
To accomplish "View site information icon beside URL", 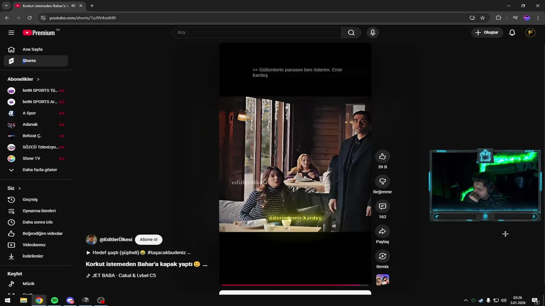I will pos(43,18).
